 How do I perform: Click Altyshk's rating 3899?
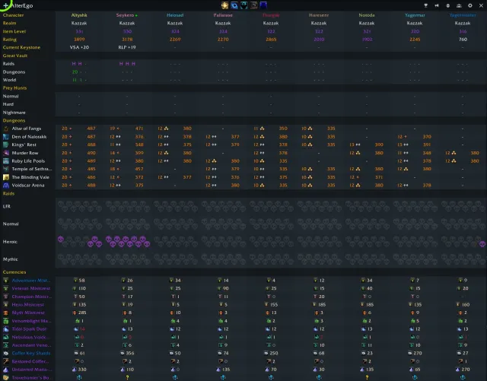tap(79, 39)
